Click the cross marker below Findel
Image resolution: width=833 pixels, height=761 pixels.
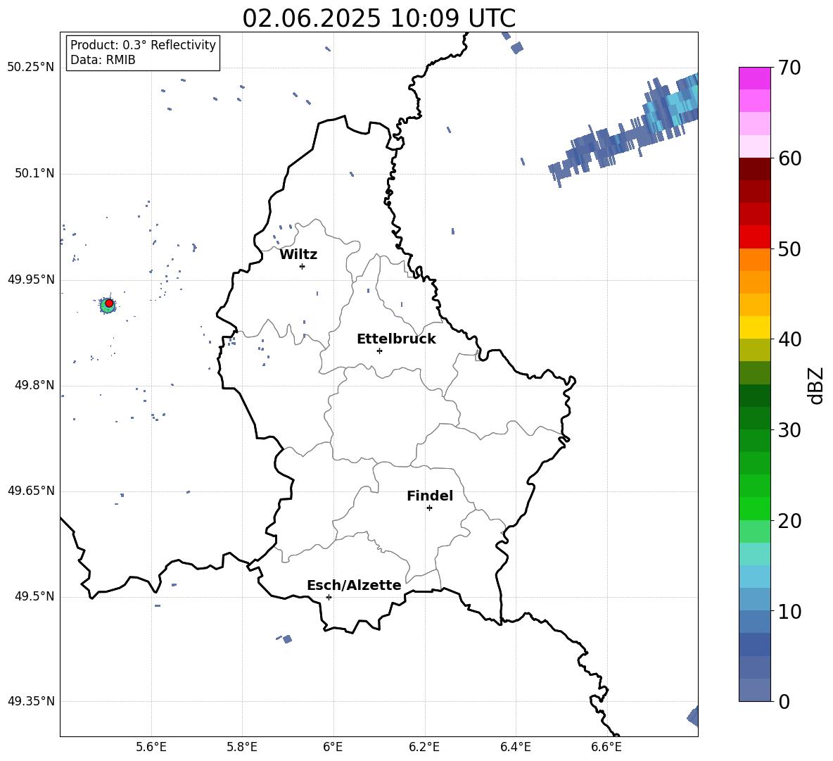coord(429,508)
